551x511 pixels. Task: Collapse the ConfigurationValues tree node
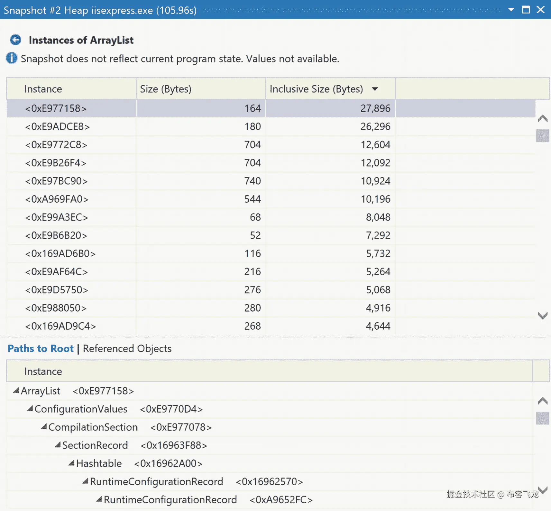30,409
